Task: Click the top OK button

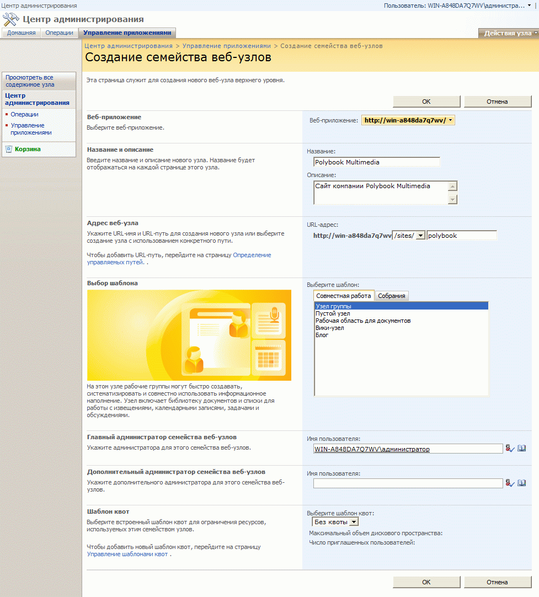Action: click(426, 102)
